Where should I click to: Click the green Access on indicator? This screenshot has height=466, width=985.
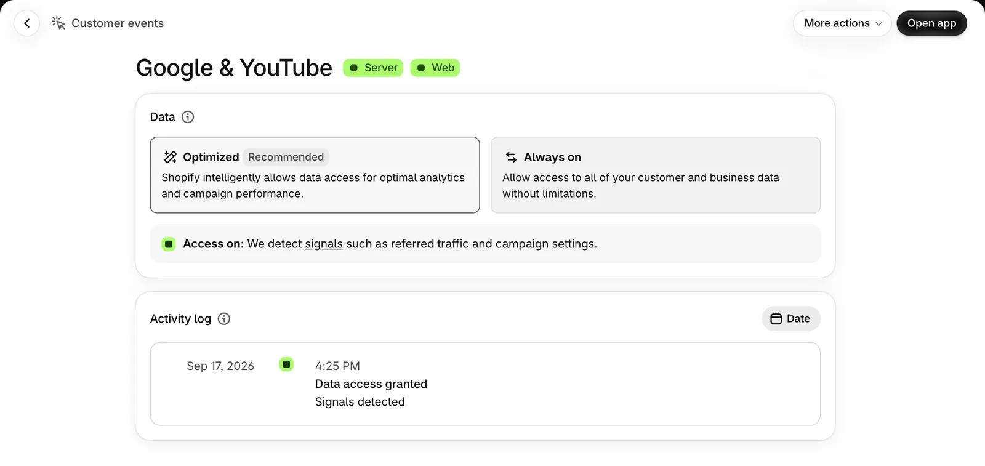coord(169,244)
